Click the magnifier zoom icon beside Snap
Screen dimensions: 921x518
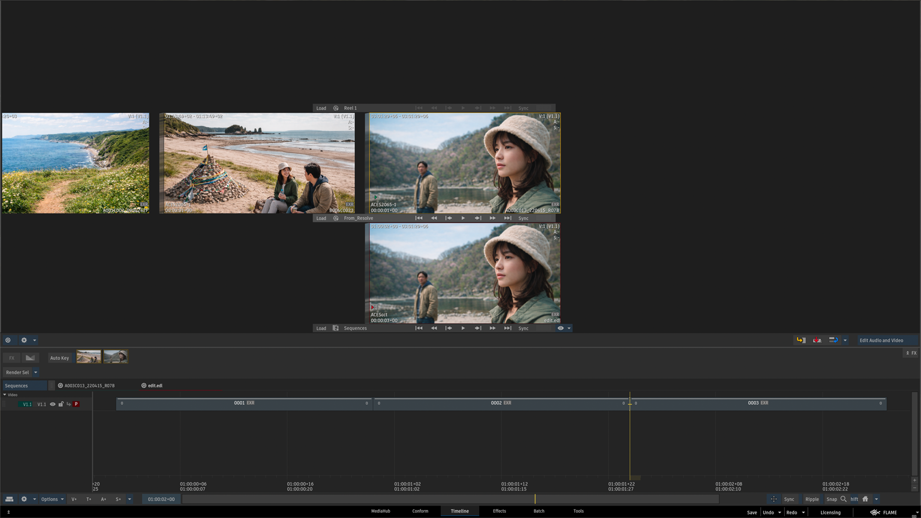pyautogui.click(x=844, y=499)
